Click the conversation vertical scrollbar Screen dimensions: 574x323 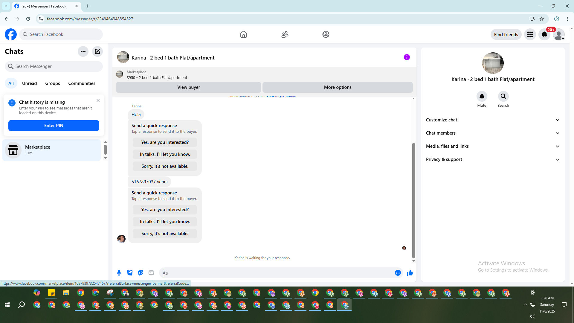(x=413, y=200)
